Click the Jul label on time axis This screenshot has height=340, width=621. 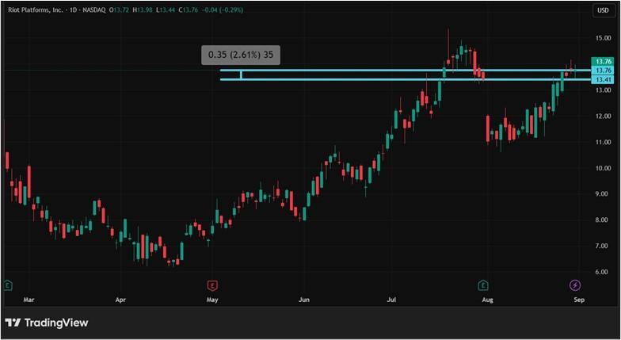point(391,300)
